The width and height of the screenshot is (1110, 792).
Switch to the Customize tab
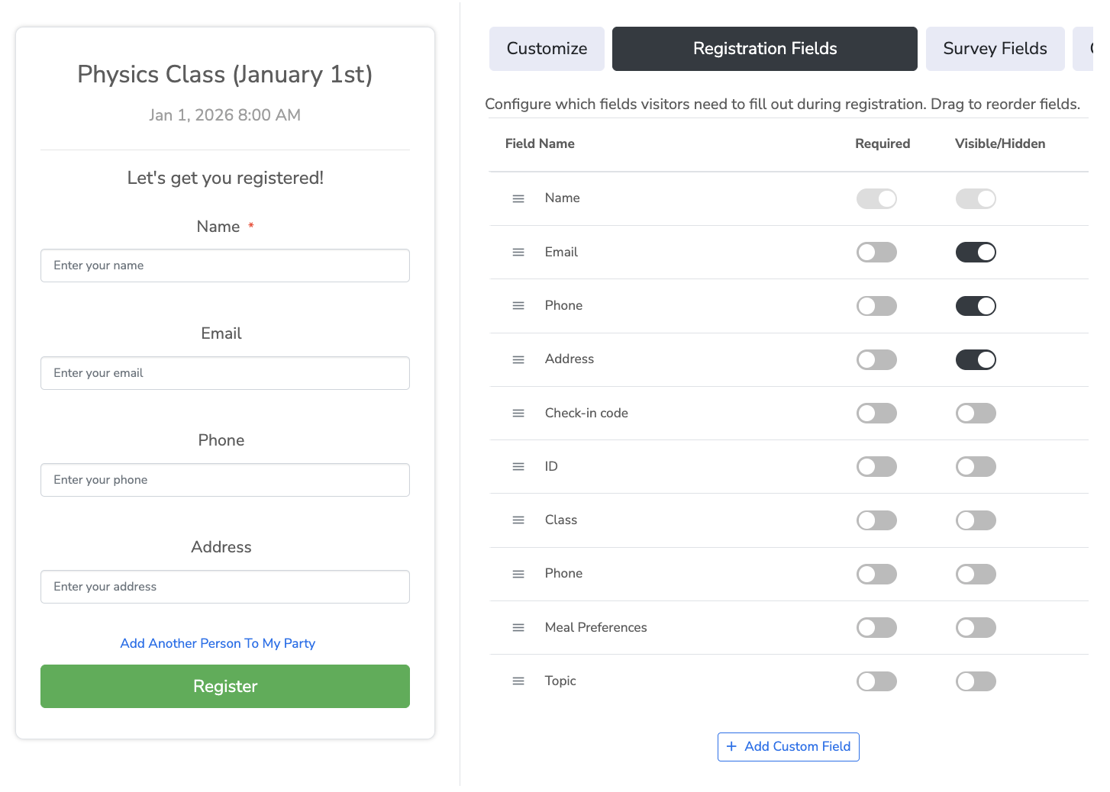[547, 49]
